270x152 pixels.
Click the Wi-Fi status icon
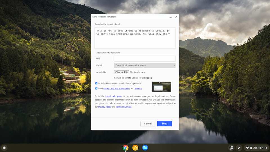(247, 148)
